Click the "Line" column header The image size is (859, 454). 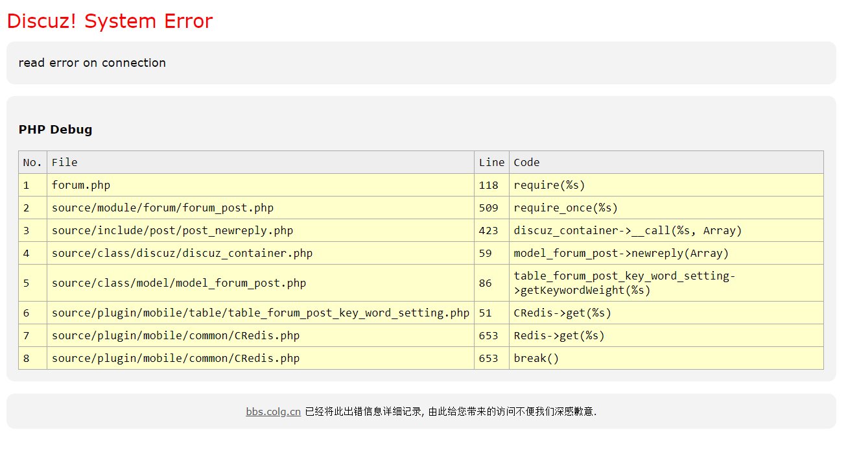491,162
